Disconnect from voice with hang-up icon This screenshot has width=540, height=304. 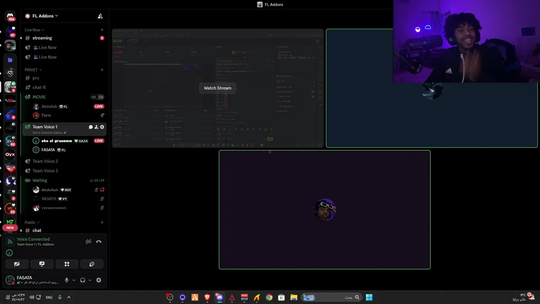point(99,242)
